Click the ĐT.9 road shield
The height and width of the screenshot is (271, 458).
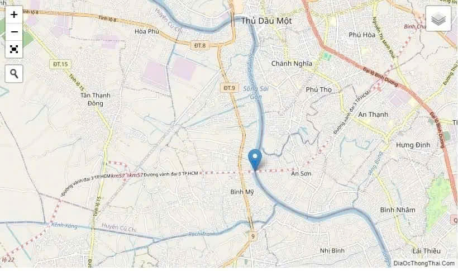230,88
